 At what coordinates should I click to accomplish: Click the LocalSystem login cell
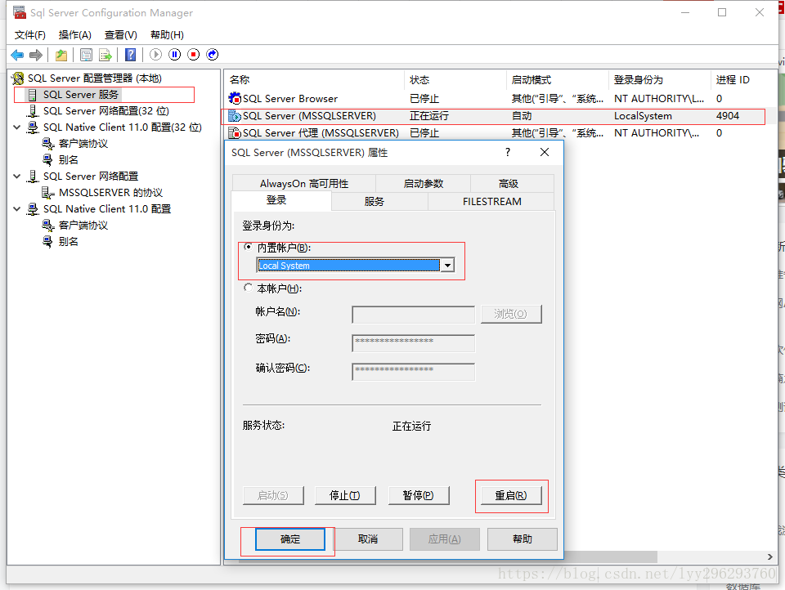coord(643,115)
